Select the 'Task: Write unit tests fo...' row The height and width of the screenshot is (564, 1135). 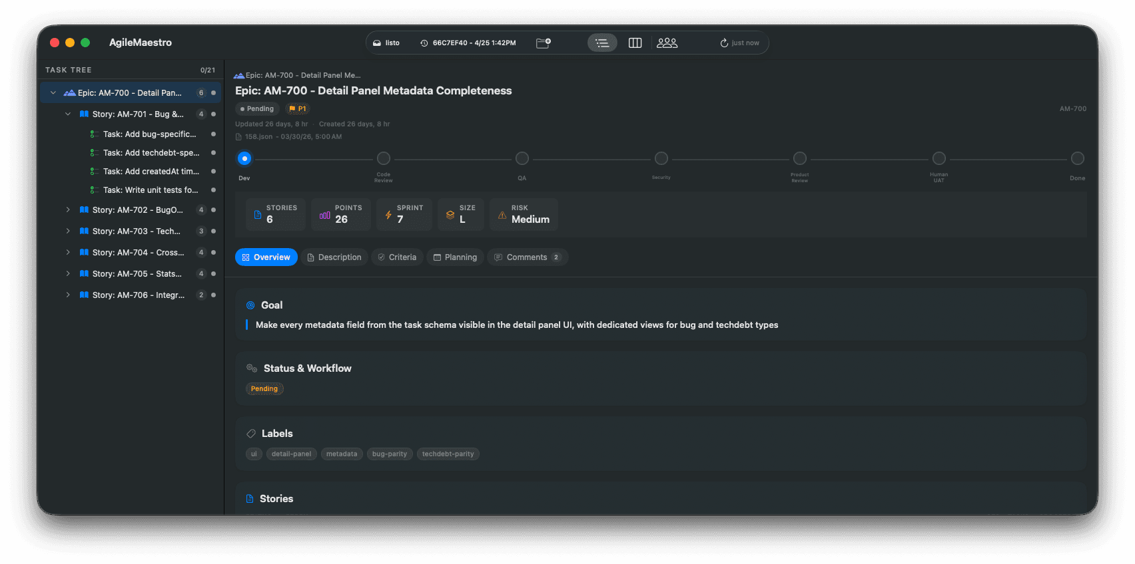coord(131,190)
